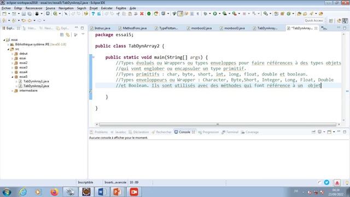350x197 pixels.
Task: Open the Fenêtre menu
Action: pos(121,8)
